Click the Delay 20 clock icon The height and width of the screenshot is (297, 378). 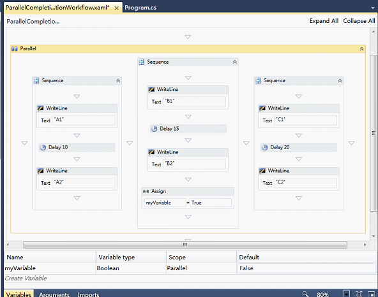(x=265, y=147)
